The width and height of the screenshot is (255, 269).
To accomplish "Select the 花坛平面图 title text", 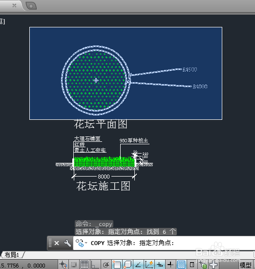I will tap(101, 124).
